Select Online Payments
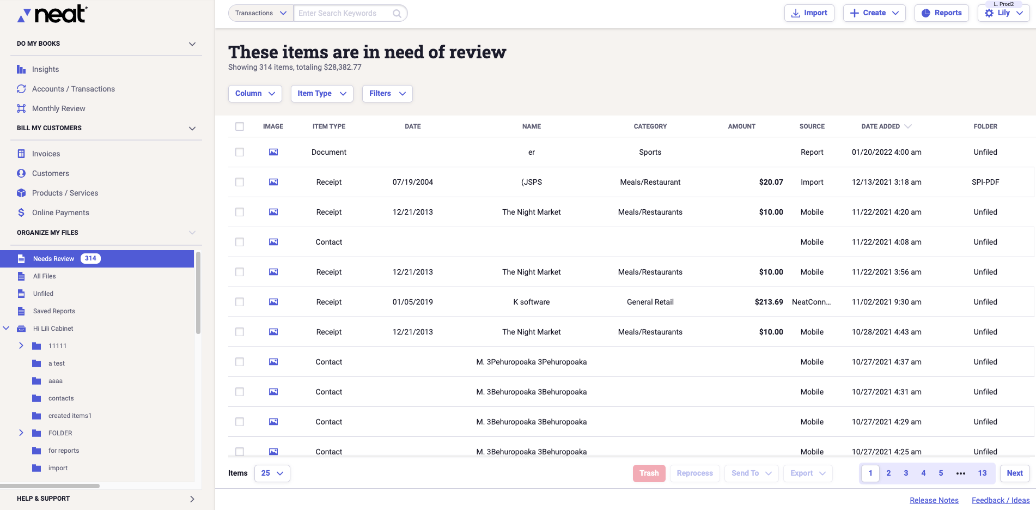1036x510 pixels. click(x=60, y=212)
